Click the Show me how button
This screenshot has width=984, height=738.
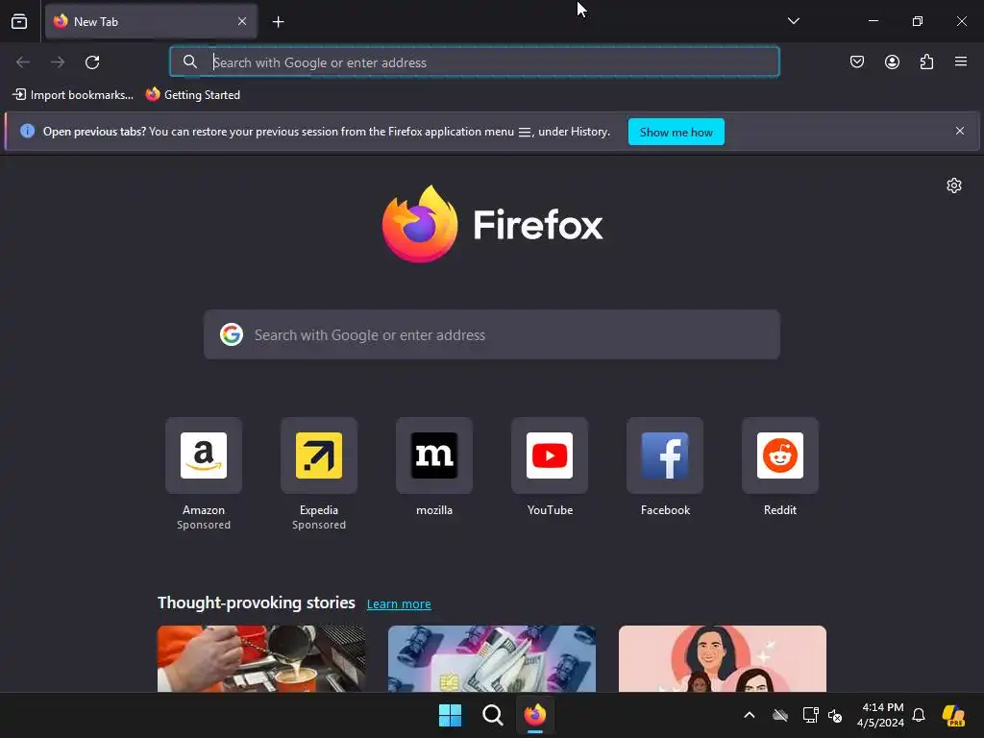676,132
